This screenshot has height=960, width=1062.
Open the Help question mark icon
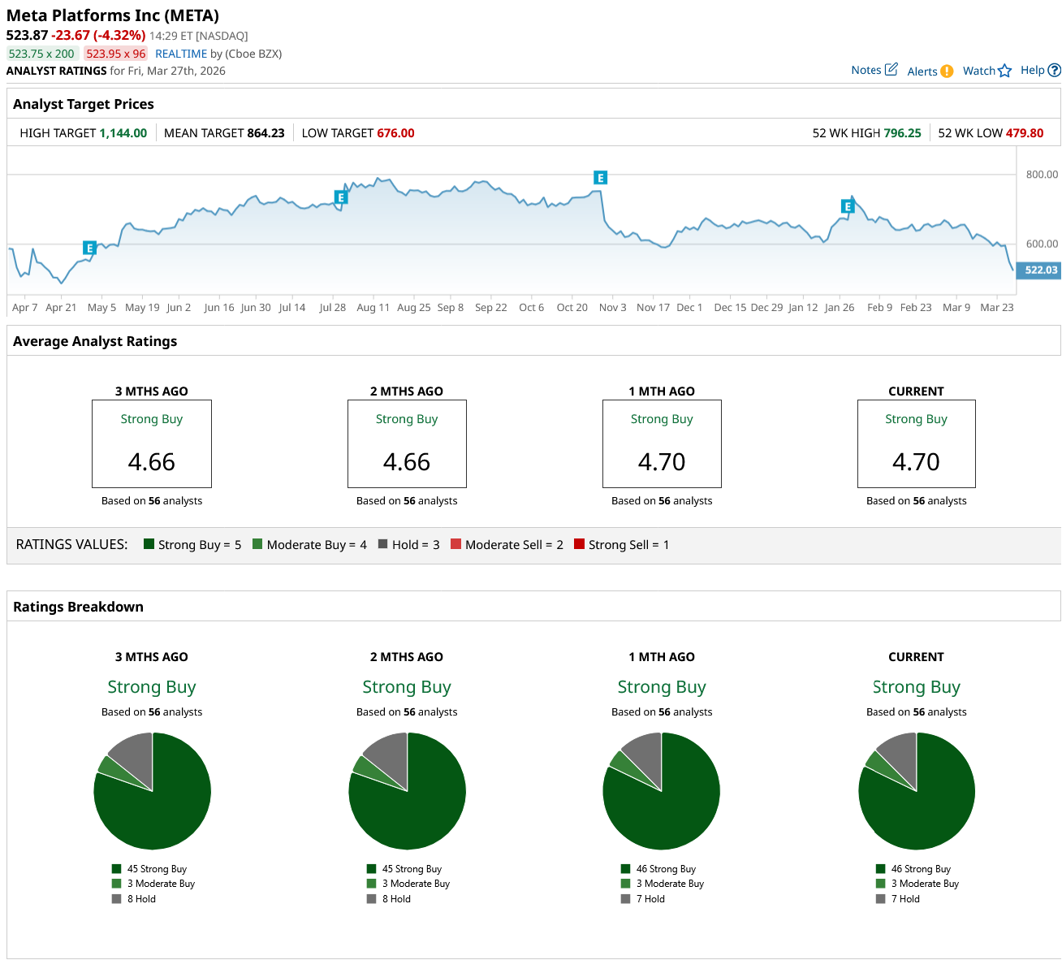coord(1055,71)
